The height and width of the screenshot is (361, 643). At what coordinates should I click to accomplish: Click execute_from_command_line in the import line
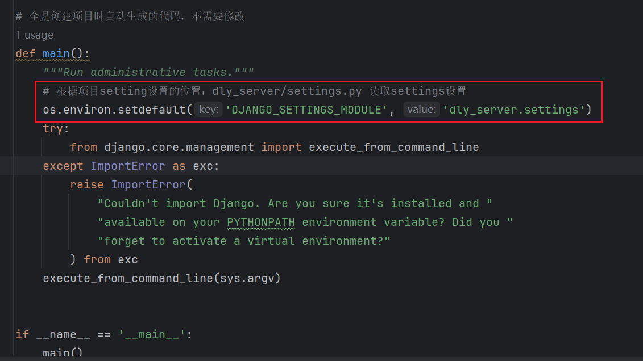[x=393, y=147]
